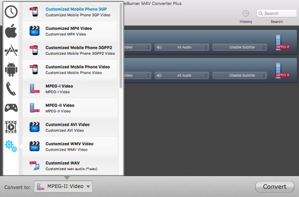Click the History label in toolbar
The height and width of the screenshot is (197, 299).
(246, 22)
